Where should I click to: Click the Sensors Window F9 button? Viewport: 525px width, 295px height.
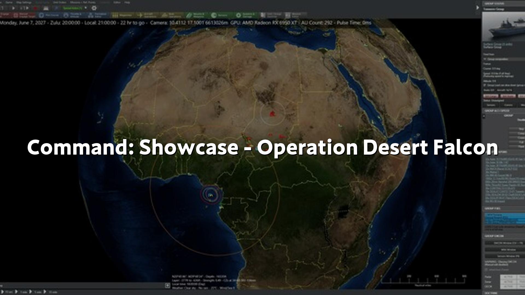point(508,256)
